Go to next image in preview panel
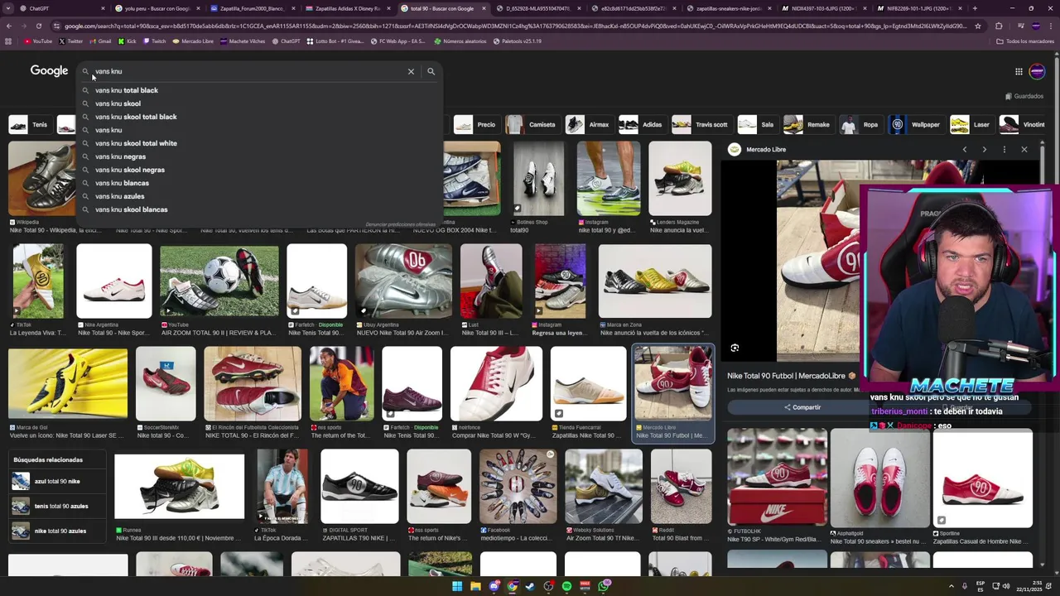Viewport: 1060px width, 596px height. (984, 150)
